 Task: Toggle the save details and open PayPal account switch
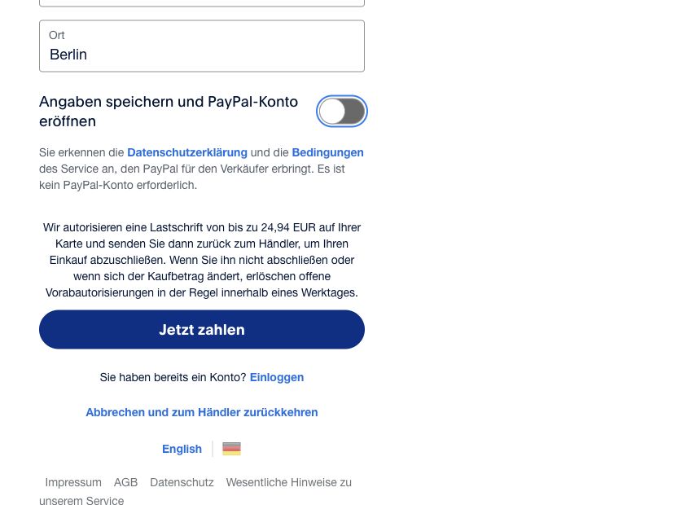point(341,112)
